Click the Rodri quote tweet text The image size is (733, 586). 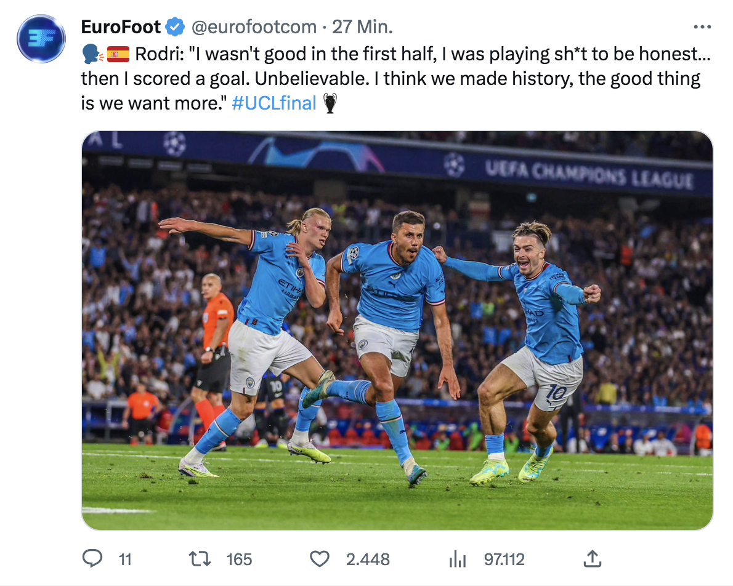pos(394,79)
